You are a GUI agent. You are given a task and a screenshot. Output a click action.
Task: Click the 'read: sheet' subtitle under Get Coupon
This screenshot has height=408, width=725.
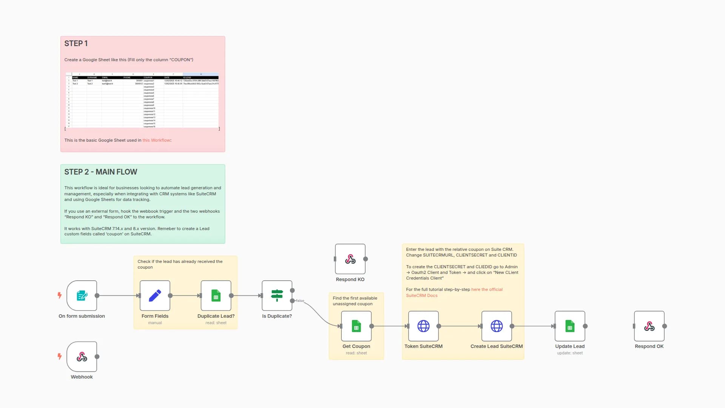point(356,353)
